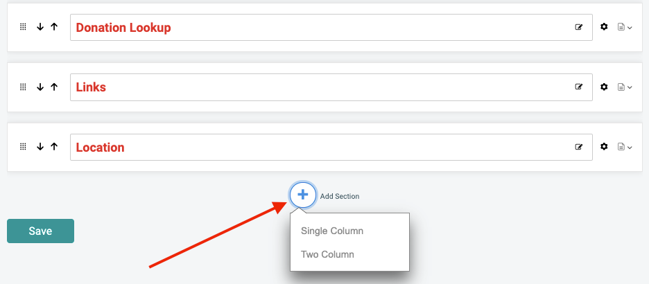This screenshot has width=649, height=284.
Task: Click the blue plus Add Section button
Action: (x=303, y=194)
